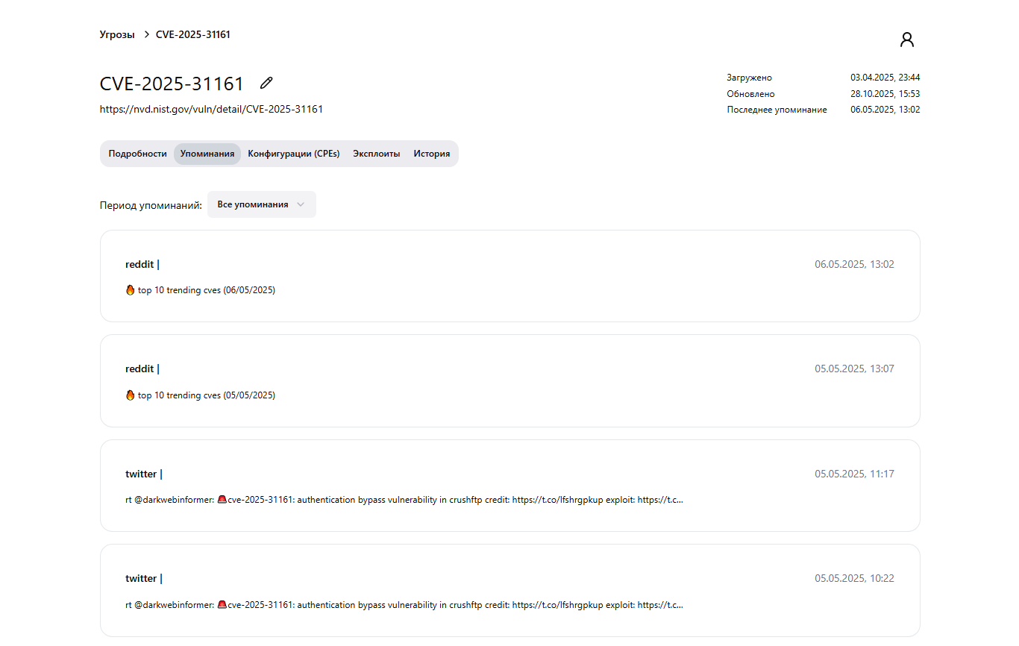This screenshot has width=1019, height=646.
Task: Click the CVE-2025-31161 breadcrumb item
Action: tap(193, 35)
